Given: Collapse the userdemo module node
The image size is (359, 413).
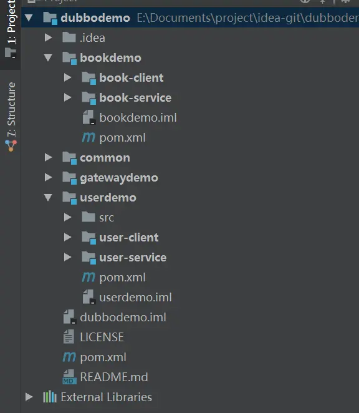Looking at the screenshot, I should point(48,198).
